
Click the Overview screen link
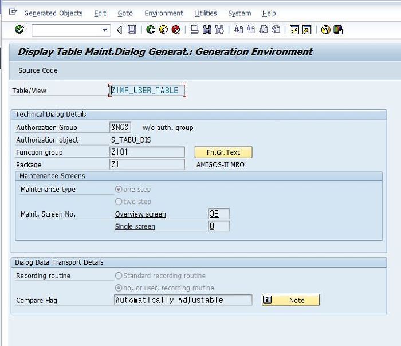point(140,214)
